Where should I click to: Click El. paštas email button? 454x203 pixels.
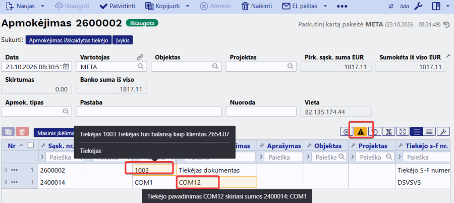tap(300, 6)
